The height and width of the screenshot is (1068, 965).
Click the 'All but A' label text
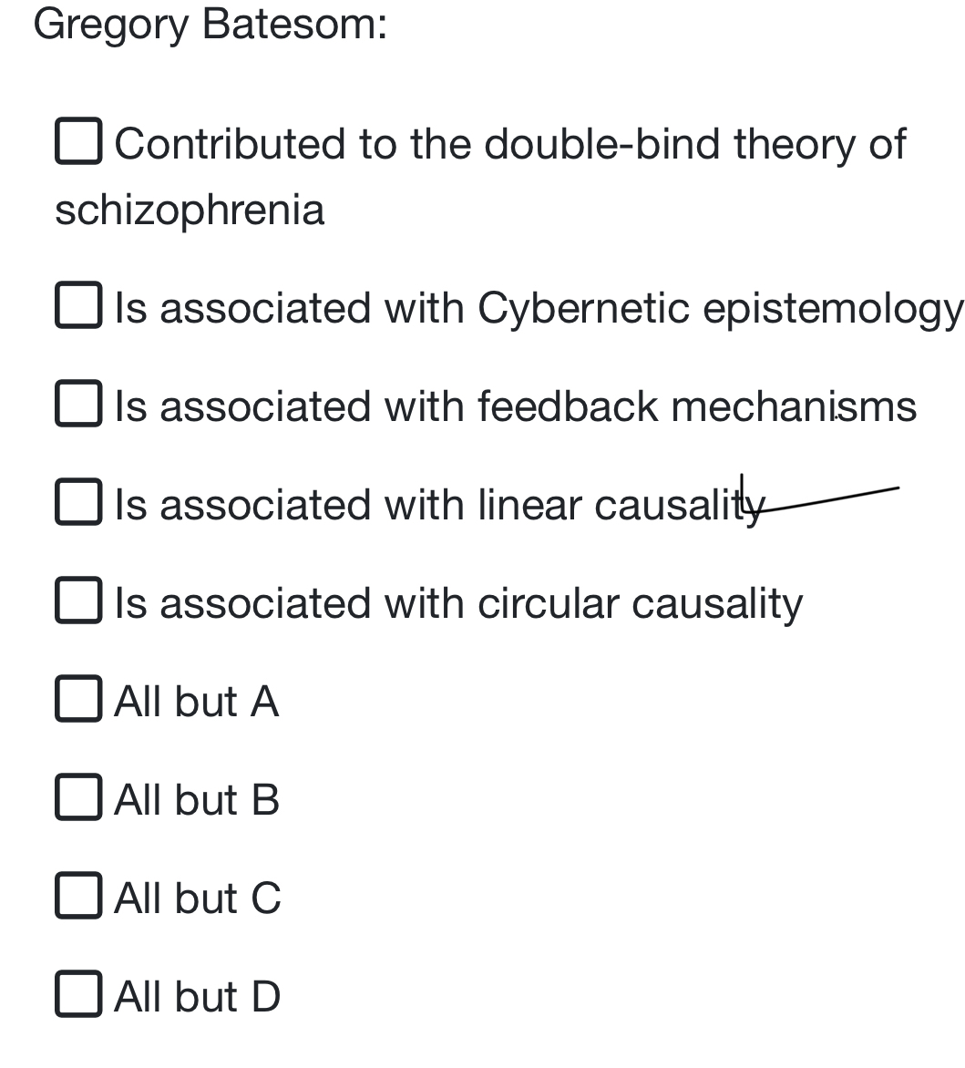point(197,702)
